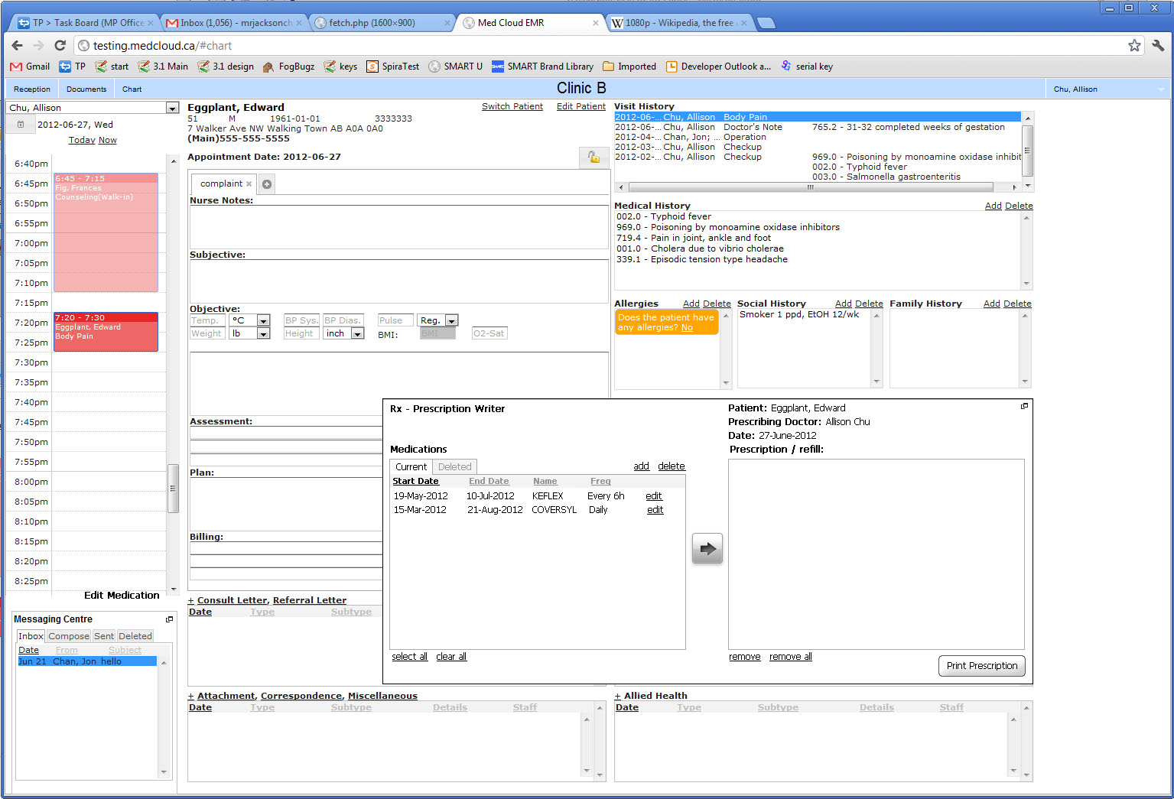Open Compose tab in Messaging Centre
The image size is (1174, 799).
[x=69, y=636]
